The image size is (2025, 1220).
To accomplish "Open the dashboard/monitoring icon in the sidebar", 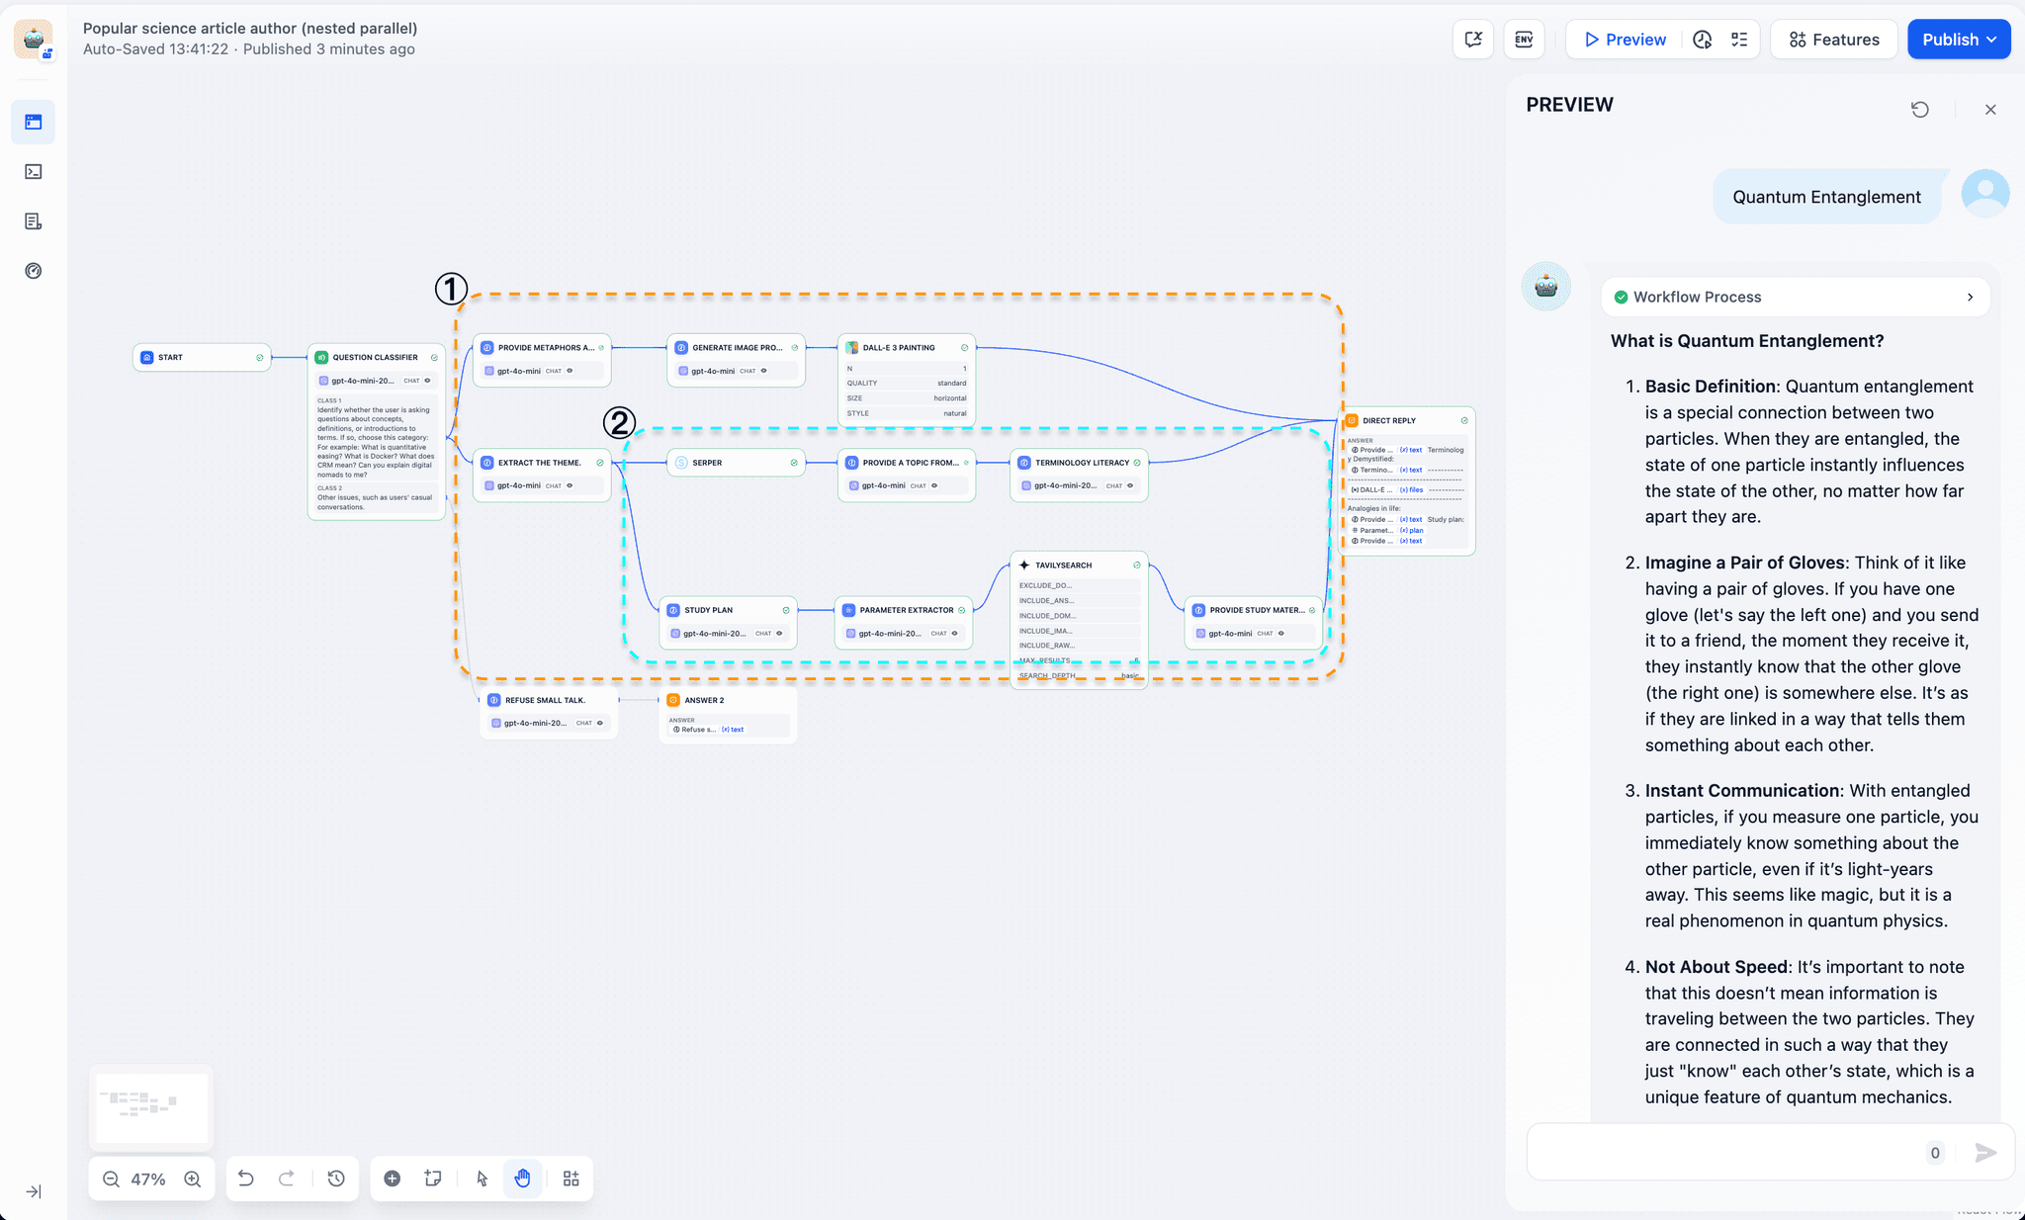I will point(33,270).
